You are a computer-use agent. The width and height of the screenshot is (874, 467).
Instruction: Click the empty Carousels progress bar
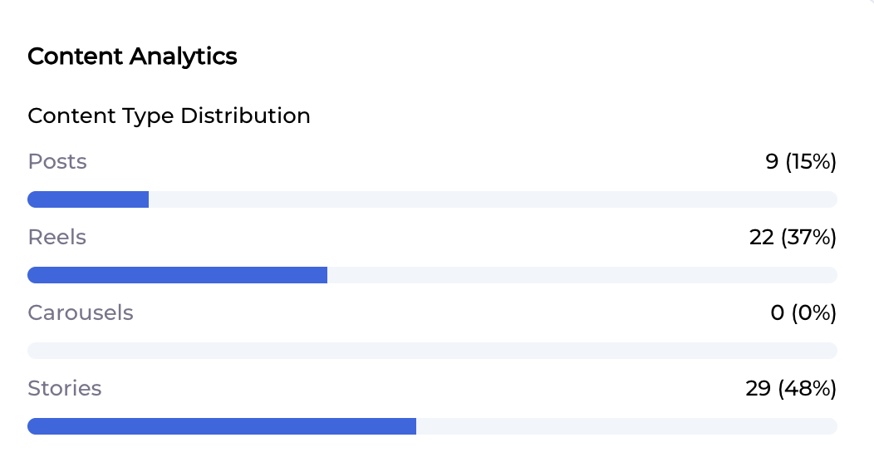(x=432, y=351)
